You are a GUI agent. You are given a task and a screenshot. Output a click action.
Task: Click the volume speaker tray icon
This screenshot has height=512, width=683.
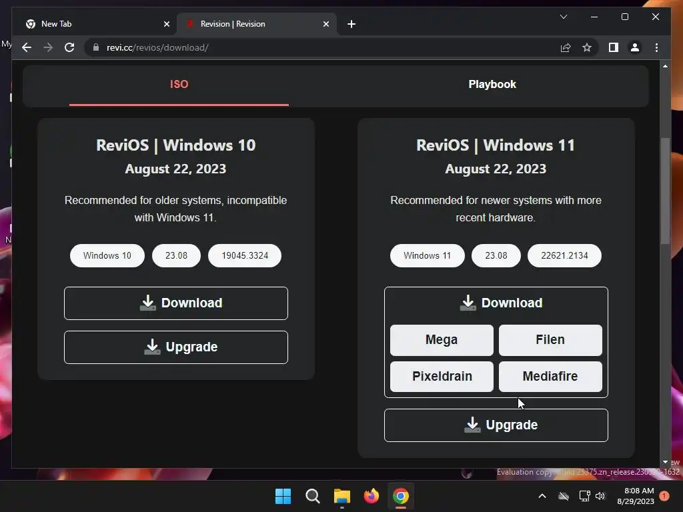pyautogui.click(x=600, y=496)
